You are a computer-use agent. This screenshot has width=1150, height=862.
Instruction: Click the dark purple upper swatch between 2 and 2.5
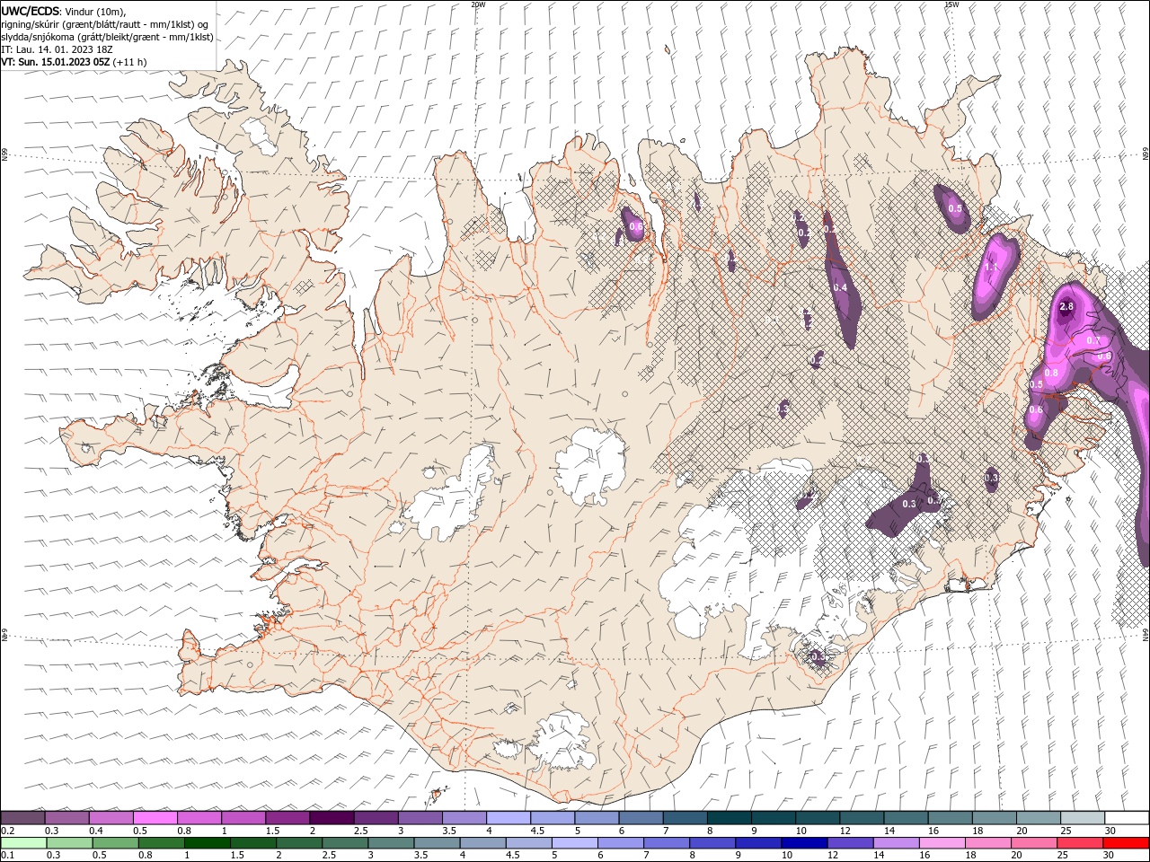point(332,818)
